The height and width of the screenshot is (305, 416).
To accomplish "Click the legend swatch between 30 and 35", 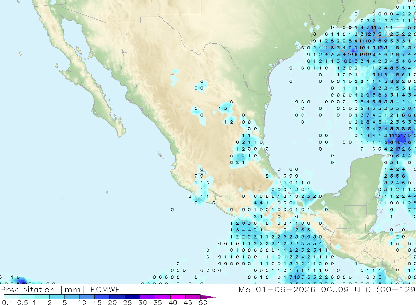I will [x=148, y=297].
